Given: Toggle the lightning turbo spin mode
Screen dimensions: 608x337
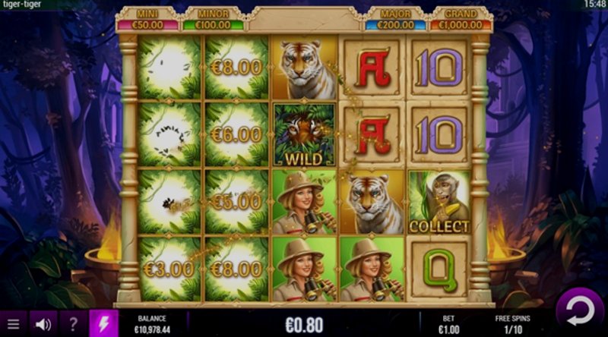Looking at the screenshot, I should tap(103, 323).
